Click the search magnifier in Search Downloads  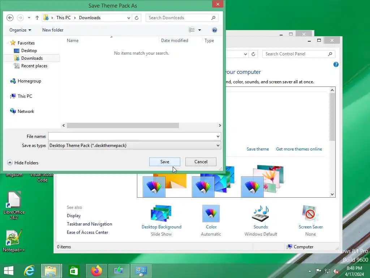pyautogui.click(x=213, y=18)
